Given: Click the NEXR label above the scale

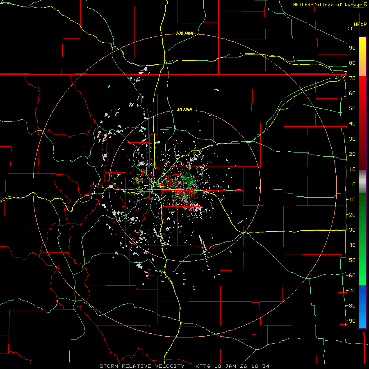Looking at the screenshot, I should coord(360,25).
